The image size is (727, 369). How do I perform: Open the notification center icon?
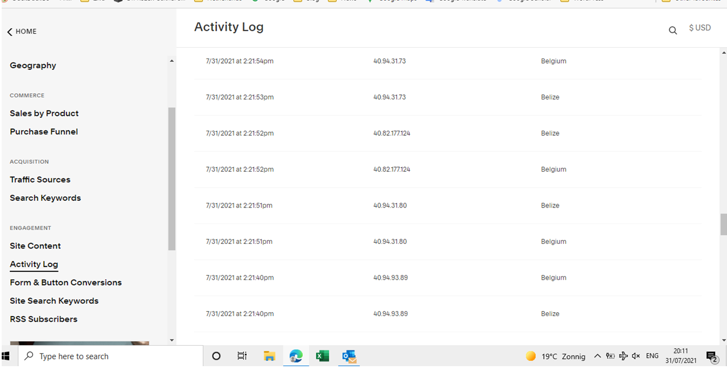tap(712, 356)
